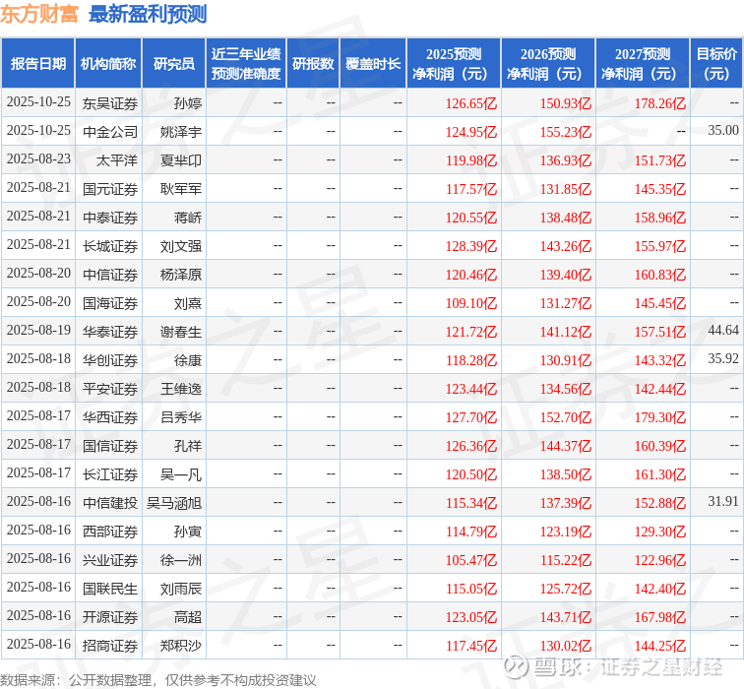
Task: Click the 2025预测净利润 header
Action: pyautogui.click(x=454, y=64)
